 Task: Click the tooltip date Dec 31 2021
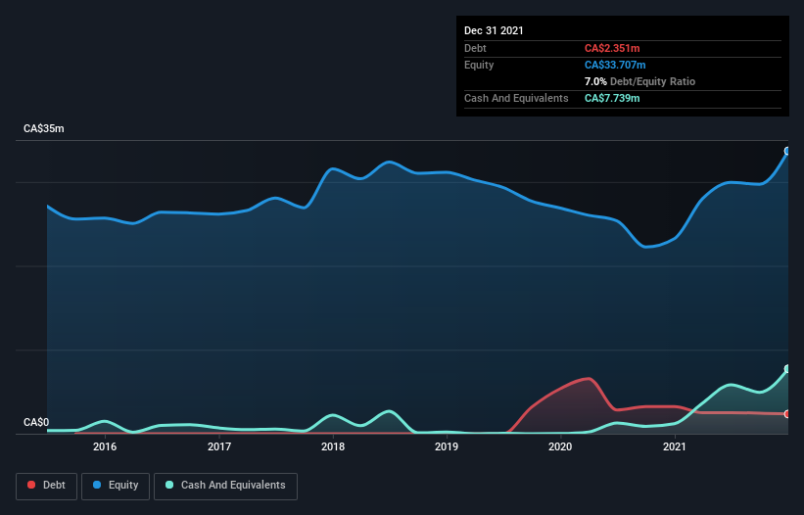(494, 30)
